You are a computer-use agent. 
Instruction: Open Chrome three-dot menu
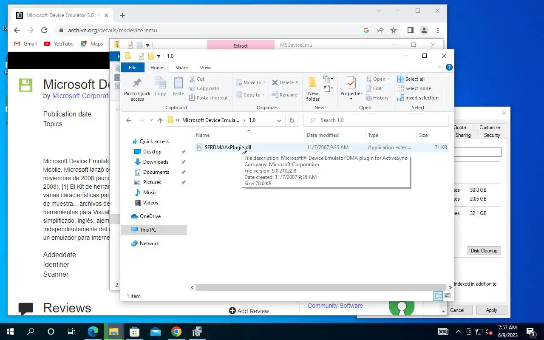point(438,30)
